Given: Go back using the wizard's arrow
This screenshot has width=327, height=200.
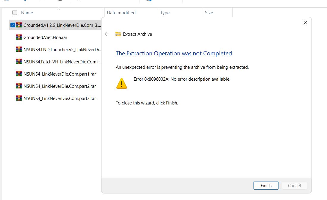Looking at the screenshot, I should [107, 34].
